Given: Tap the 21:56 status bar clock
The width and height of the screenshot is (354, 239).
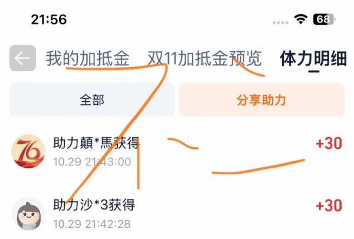Looking at the screenshot, I should (49, 19).
